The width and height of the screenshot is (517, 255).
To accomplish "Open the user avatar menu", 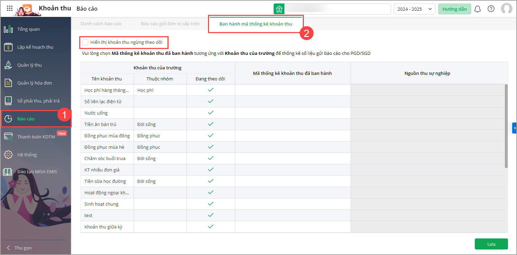I will click(507, 9).
